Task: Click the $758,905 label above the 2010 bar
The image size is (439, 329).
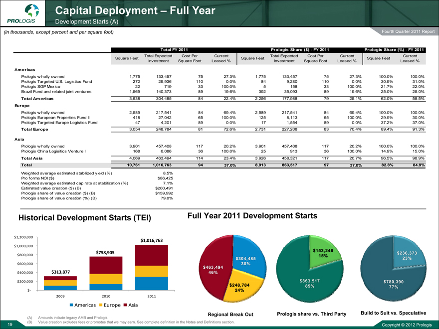Action: point(106,252)
